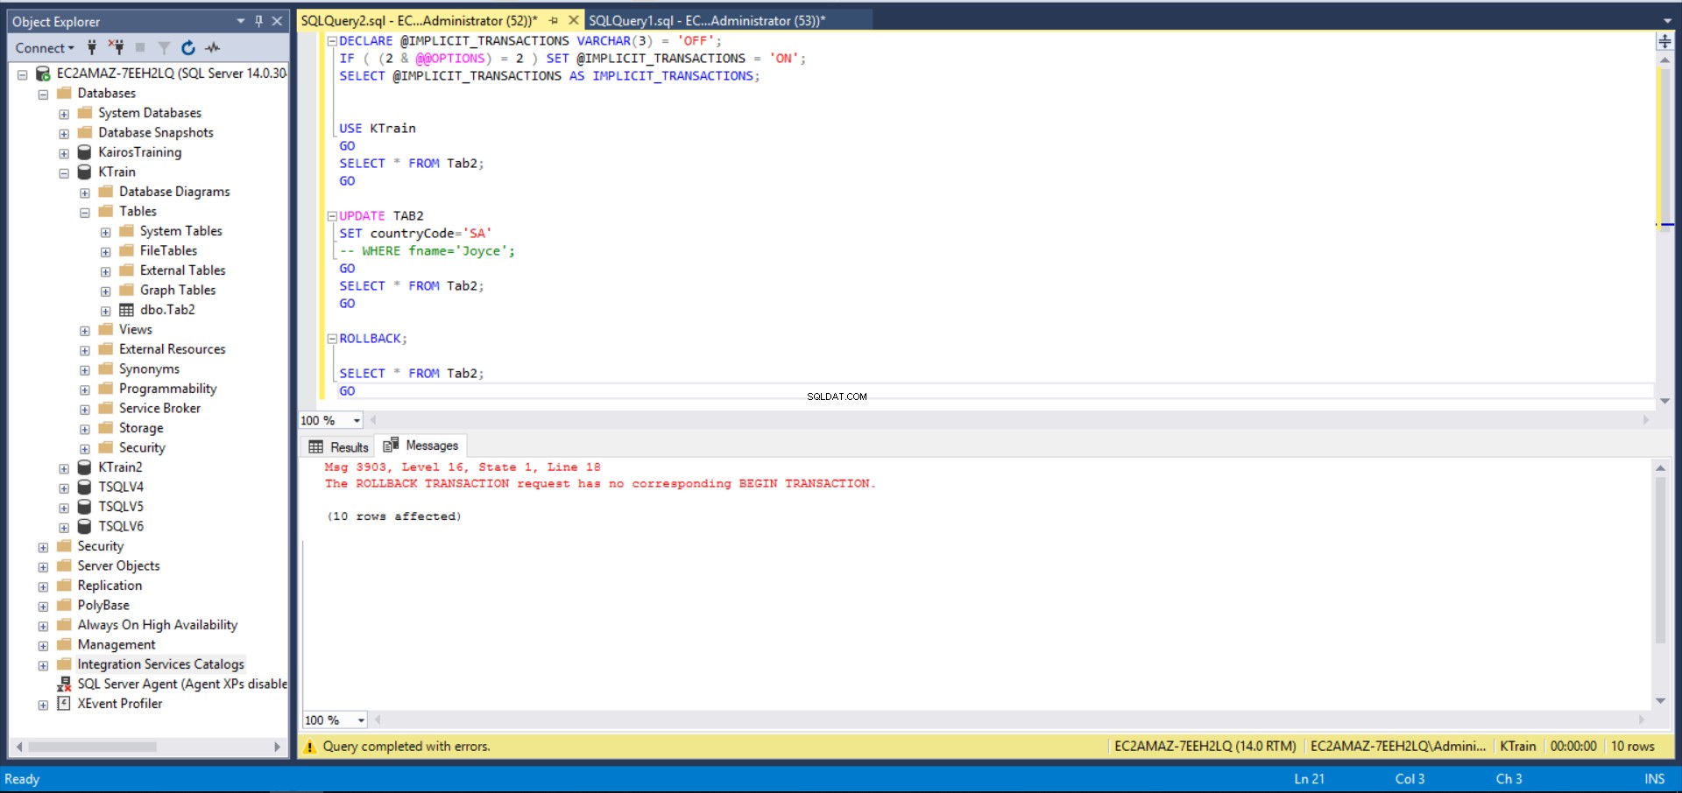Collapse the ROLLBACK code block

[332, 339]
